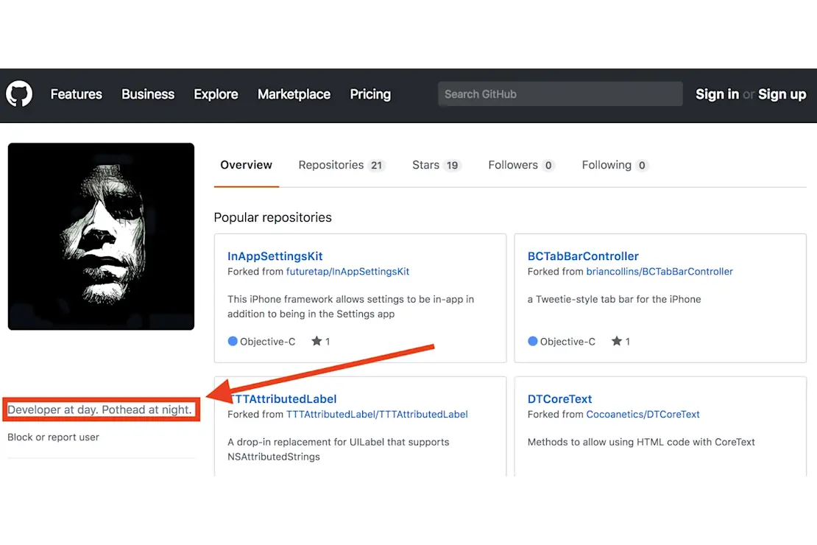Click the bio text 'Developer at day. Pothead at night.'
The height and width of the screenshot is (545, 817).
point(100,409)
